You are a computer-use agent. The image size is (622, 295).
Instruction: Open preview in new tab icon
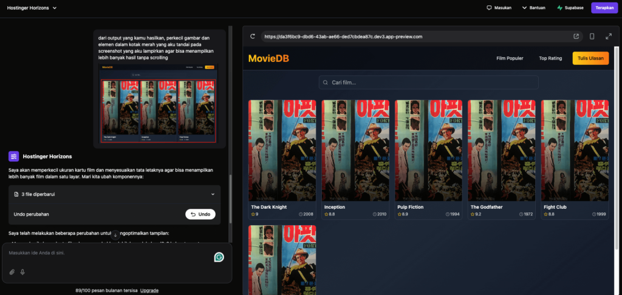(576, 36)
